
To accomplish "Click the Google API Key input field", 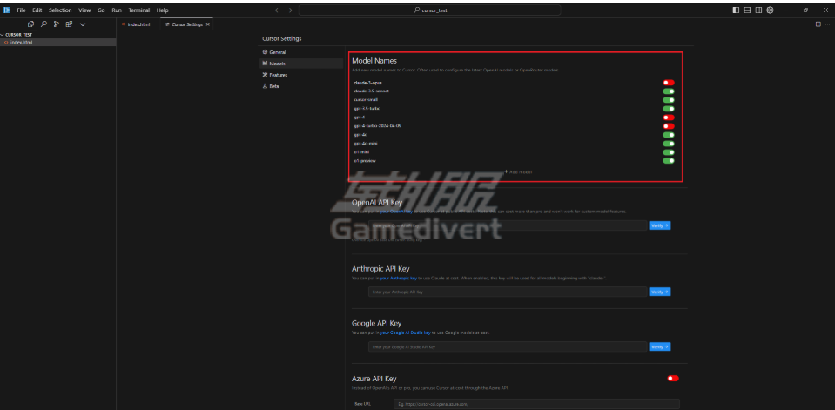I will pyautogui.click(x=507, y=346).
